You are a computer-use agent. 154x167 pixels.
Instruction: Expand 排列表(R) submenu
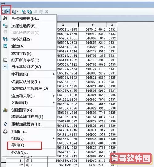tap(29, 74)
